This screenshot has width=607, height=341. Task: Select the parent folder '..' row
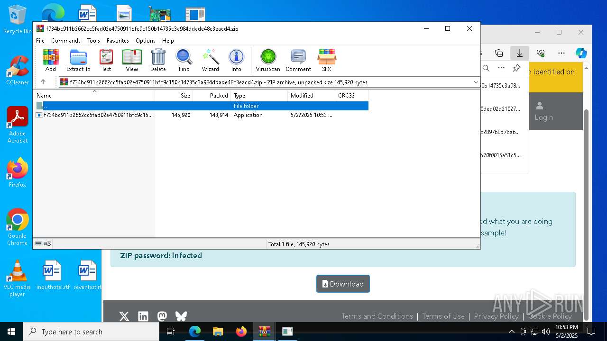coord(201,106)
